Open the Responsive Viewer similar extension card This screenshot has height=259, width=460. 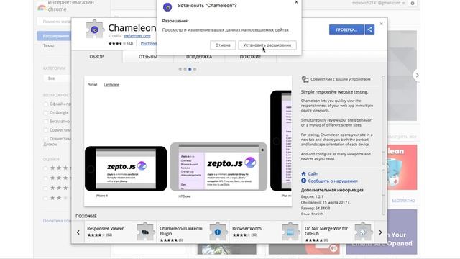(x=120, y=232)
